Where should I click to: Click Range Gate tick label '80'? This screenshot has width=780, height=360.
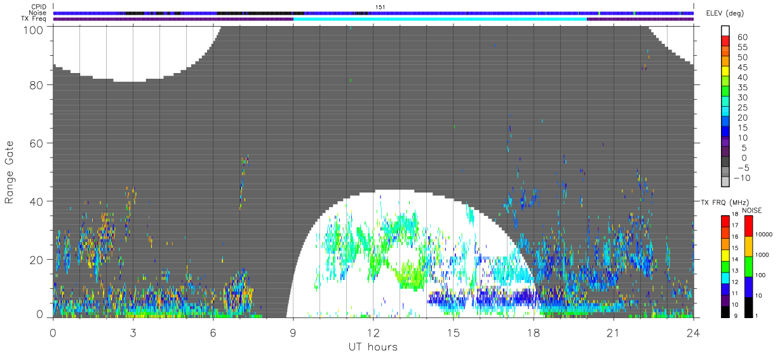pos(37,85)
